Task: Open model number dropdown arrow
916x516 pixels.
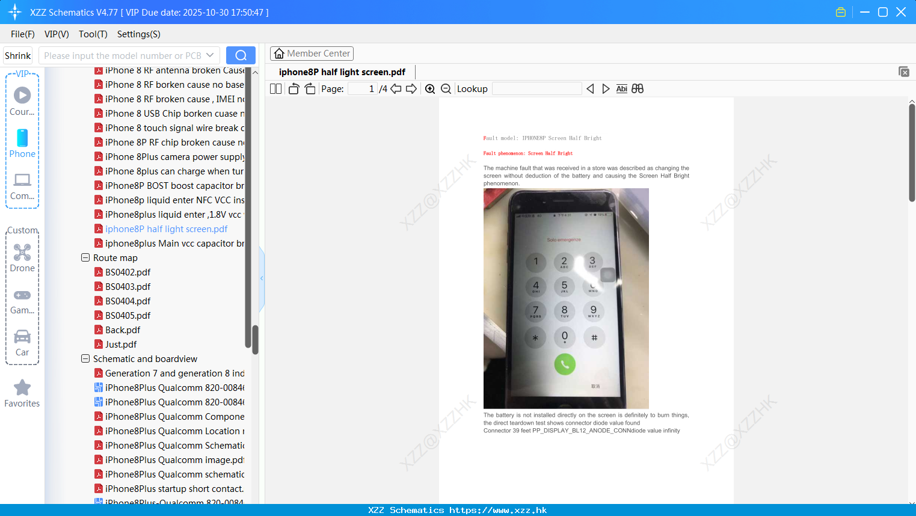Action: (x=210, y=55)
